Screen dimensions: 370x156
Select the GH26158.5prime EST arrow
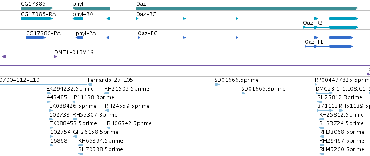coord(75,136)
